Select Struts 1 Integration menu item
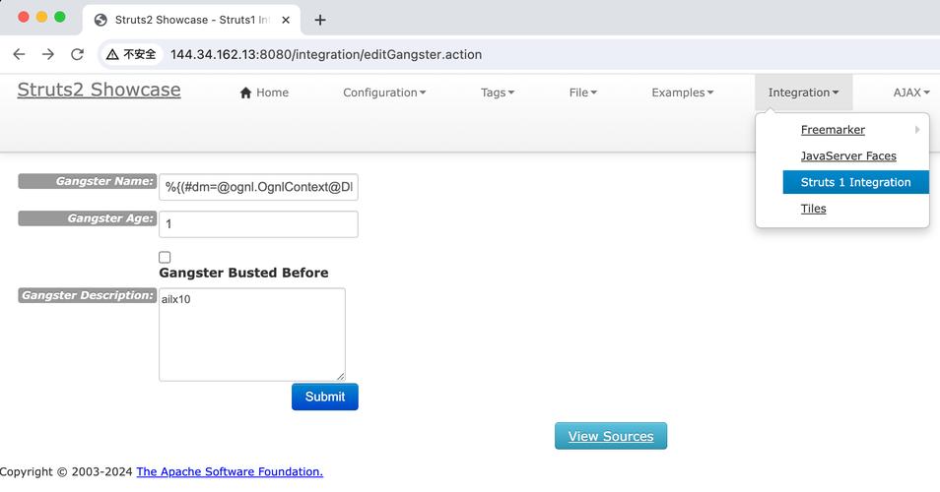 [x=855, y=182]
